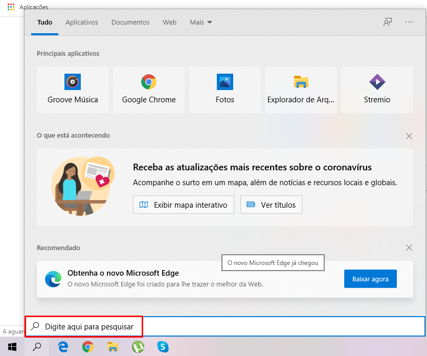The image size is (427, 356).
Task: Open the feedback person icon
Action: (388, 22)
